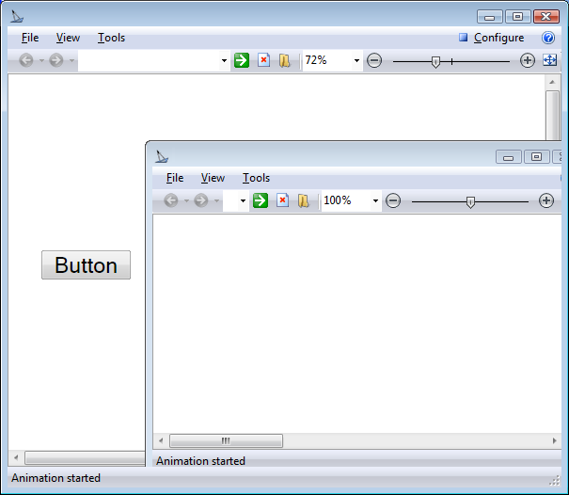
Task: Open the inner window's File menu
Action: pyautogui.click(x=175, y=178)
